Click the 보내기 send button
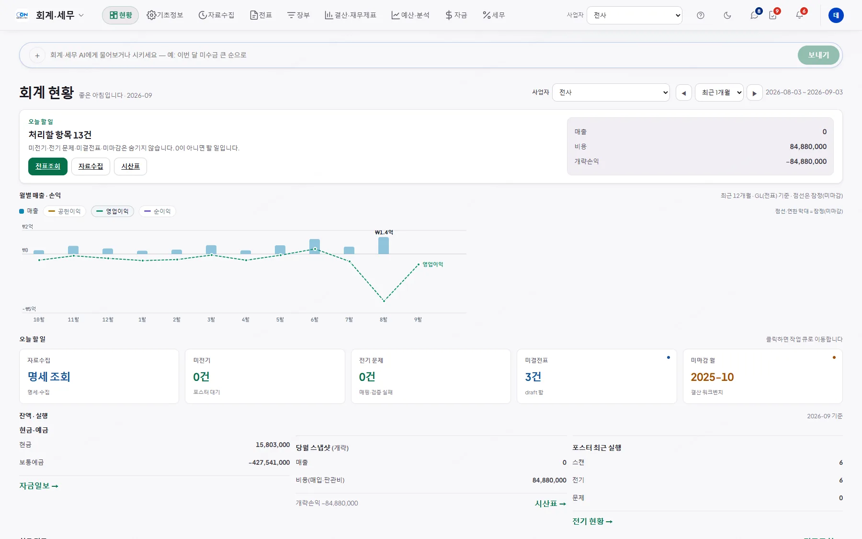862x539 pixels. [818, 55]
